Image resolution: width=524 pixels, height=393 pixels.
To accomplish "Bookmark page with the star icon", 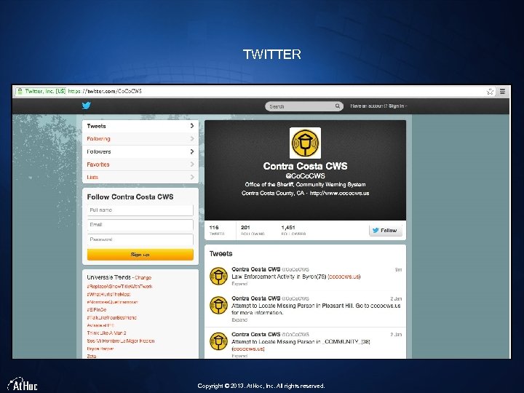I will point(490,92).
